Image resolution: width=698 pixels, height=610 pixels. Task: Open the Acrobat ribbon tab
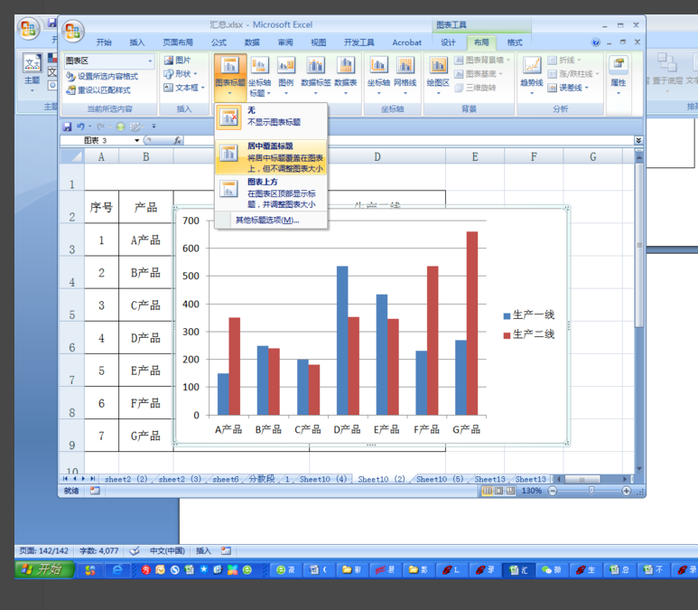coord(407,42)
